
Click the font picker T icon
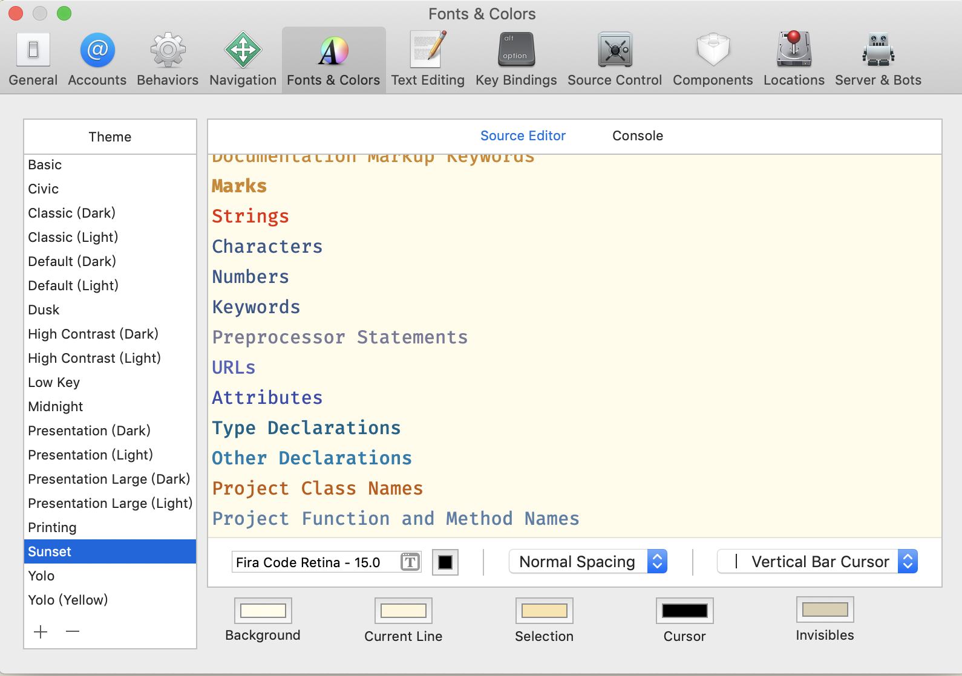[x=410, y=562]
